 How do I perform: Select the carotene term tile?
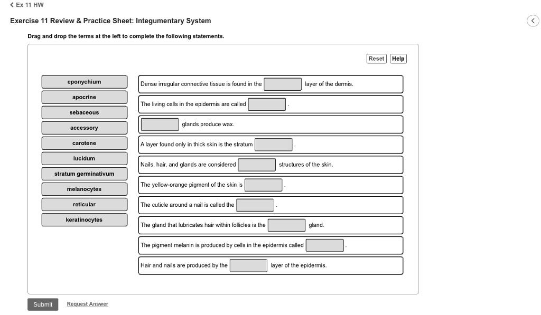[x=84, y=143]
